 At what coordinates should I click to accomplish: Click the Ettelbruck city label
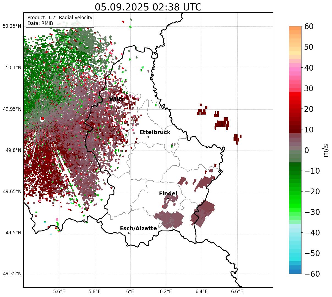point(155,132)
